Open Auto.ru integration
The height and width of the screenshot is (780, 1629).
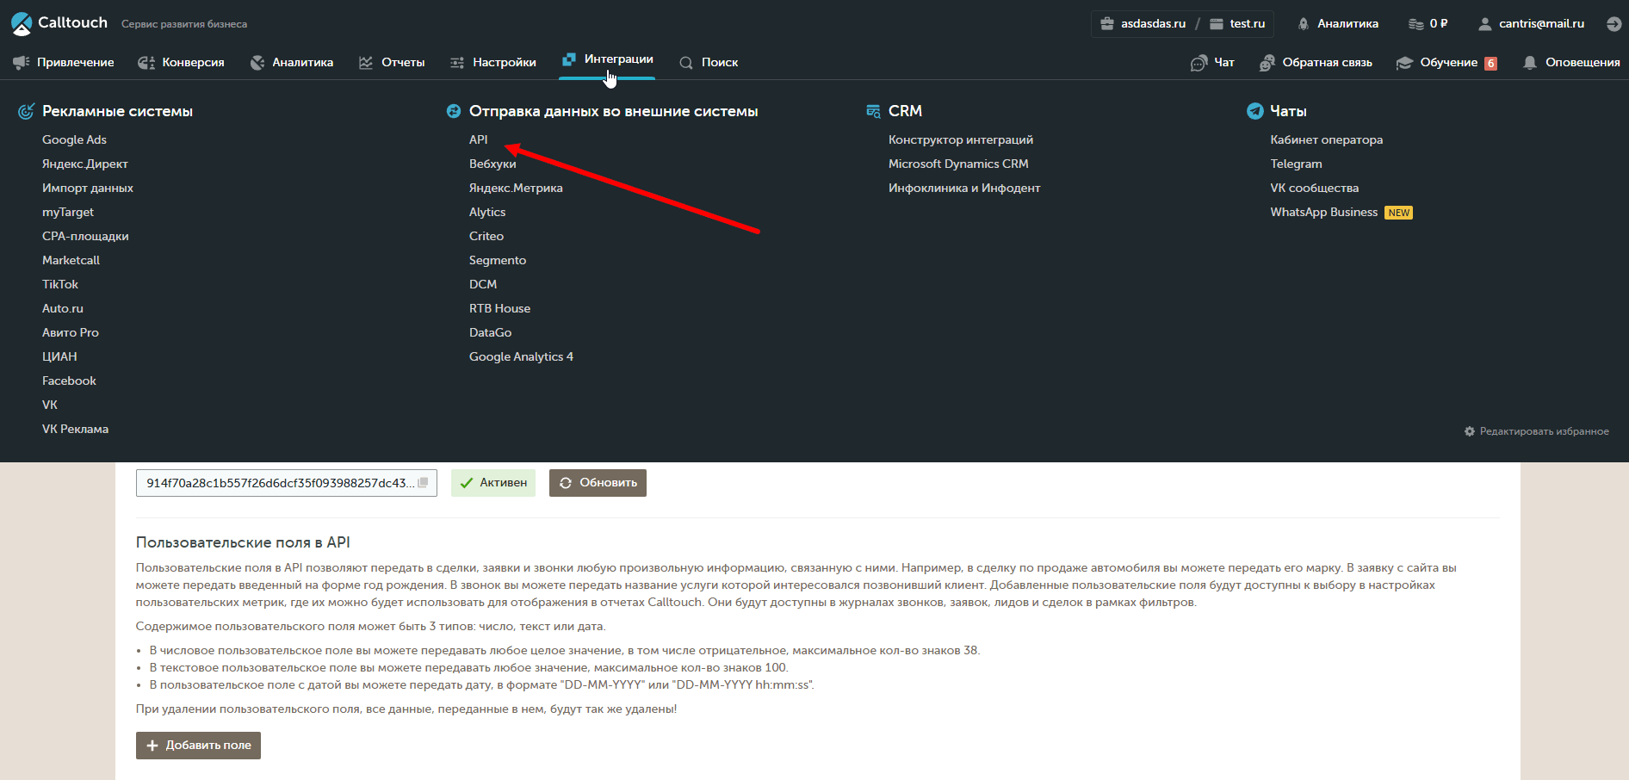point(63,308)
